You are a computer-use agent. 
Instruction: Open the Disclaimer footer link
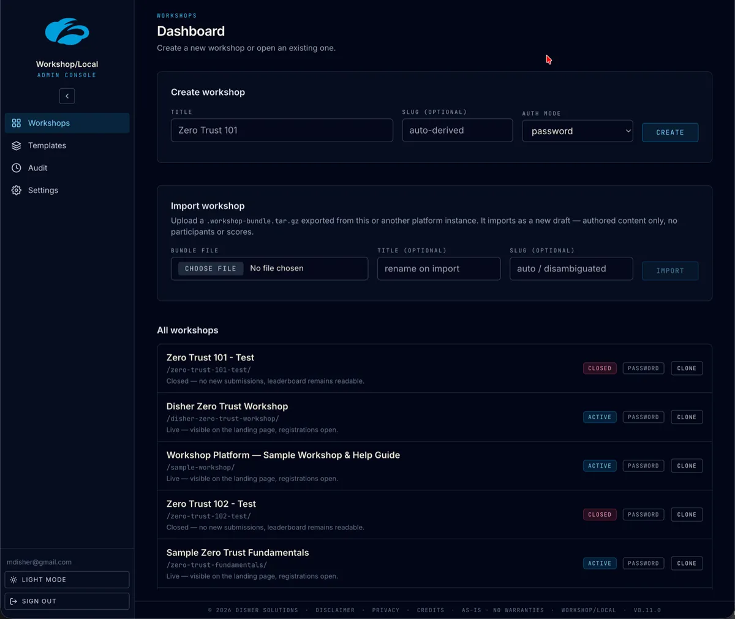335,610
